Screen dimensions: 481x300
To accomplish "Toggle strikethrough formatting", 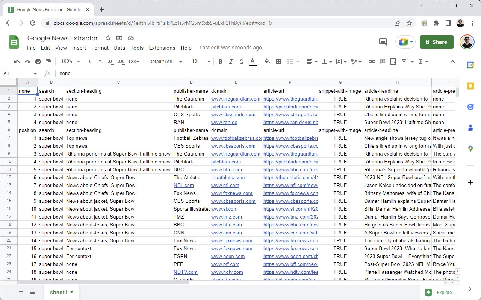I will click(242, 61).
